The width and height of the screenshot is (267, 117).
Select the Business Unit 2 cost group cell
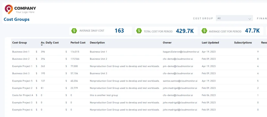pos(21,59)
